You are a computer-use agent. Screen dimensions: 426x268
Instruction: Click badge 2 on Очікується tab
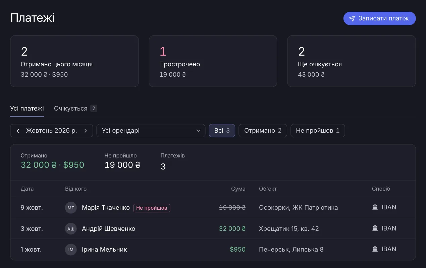pyautogui.click(x=94, y=109)
